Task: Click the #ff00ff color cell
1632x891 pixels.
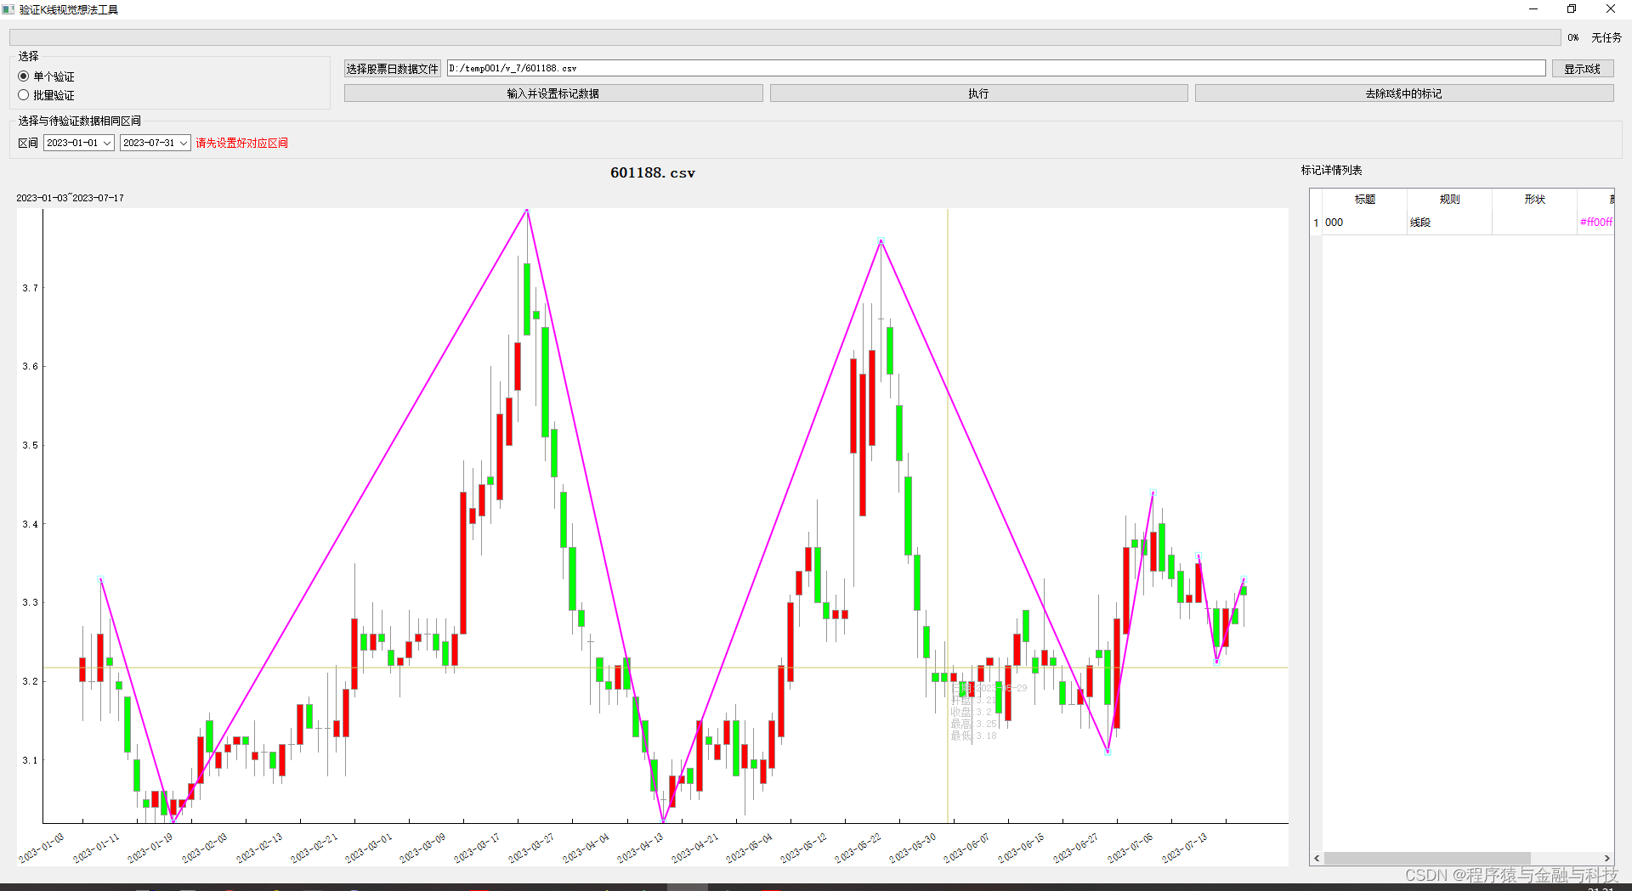Action: [1595, 223]
